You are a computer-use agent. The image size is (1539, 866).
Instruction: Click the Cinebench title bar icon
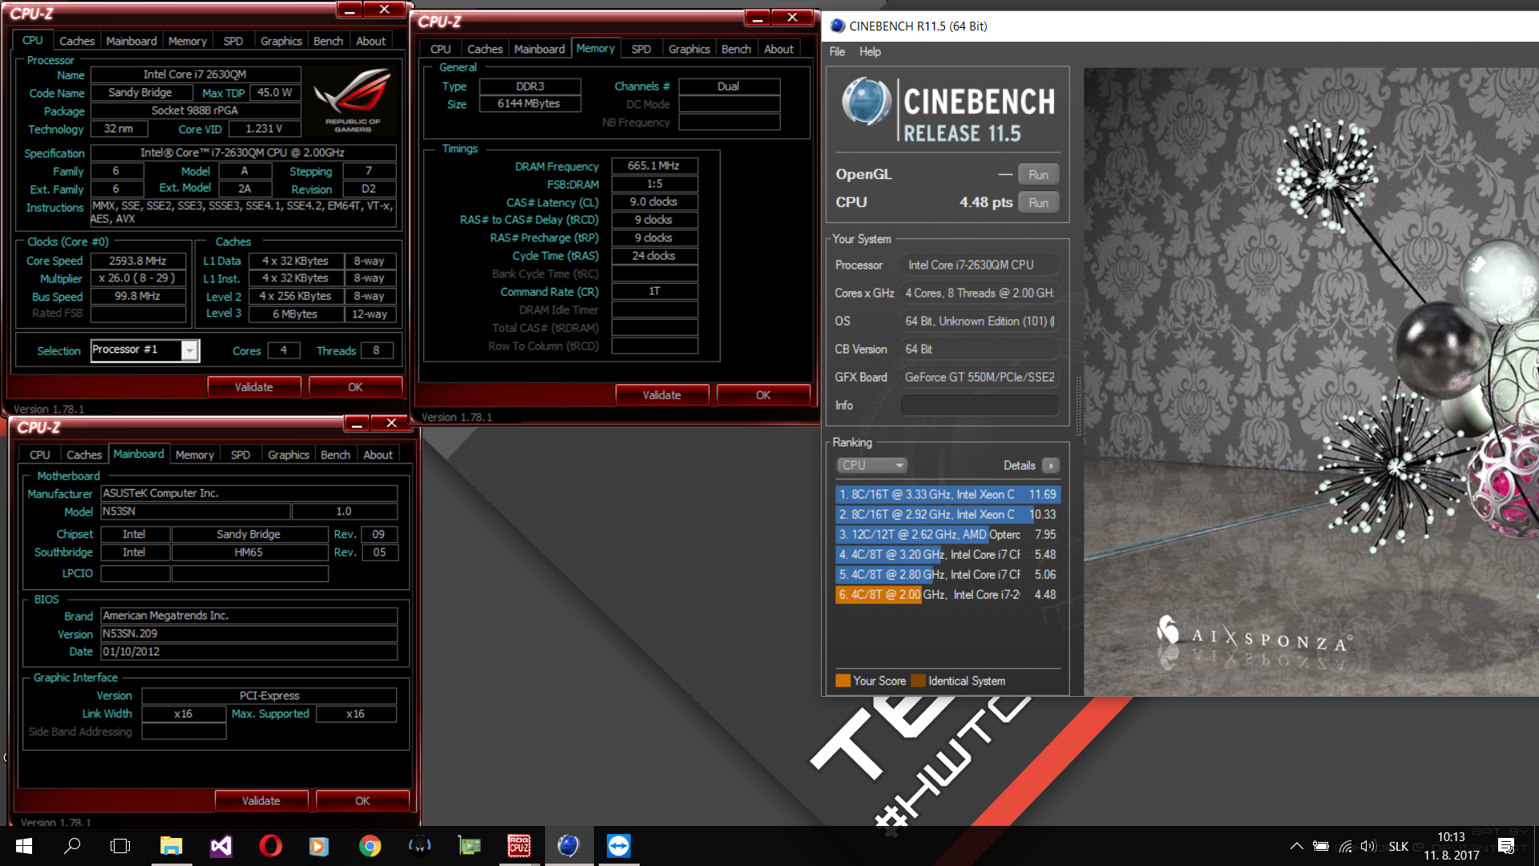(838, 26)
